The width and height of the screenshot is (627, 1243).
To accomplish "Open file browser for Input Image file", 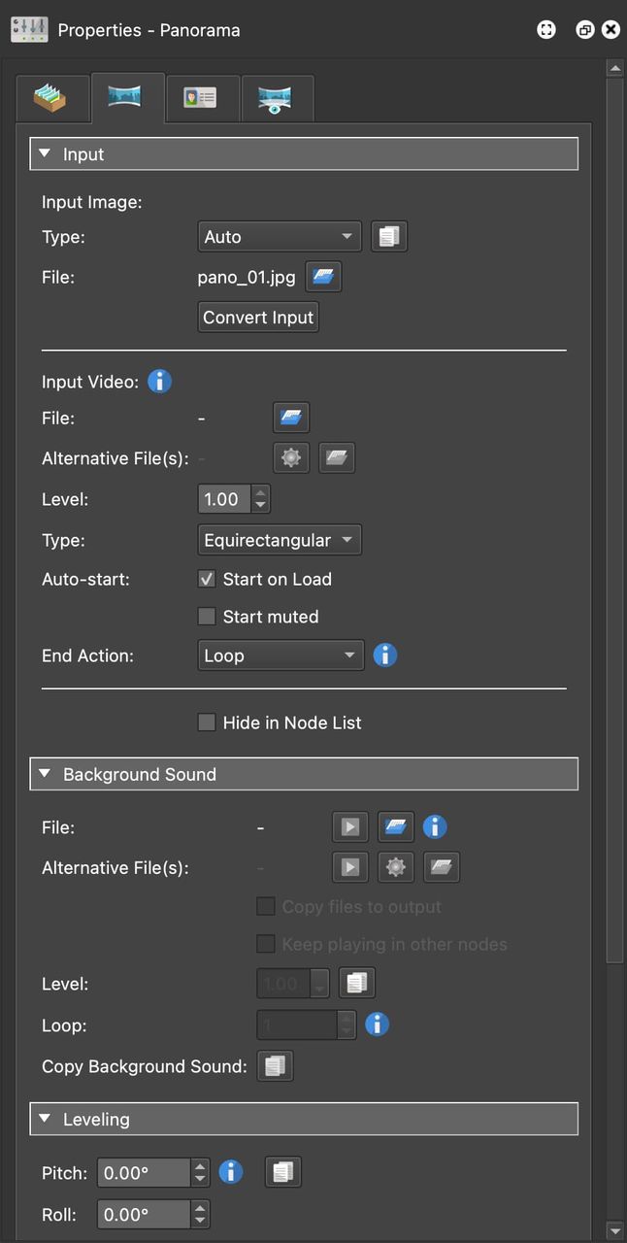I will (323, 278).
